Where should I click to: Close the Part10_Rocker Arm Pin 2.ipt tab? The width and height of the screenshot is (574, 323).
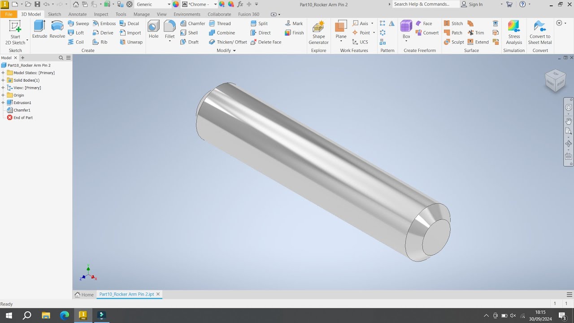(x=158, y=294)
